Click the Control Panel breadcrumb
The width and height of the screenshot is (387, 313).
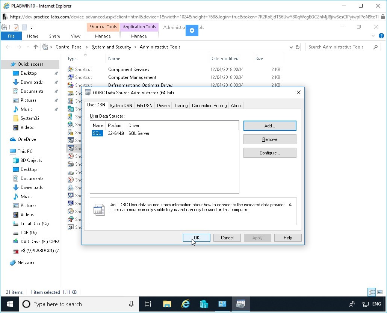tap(69, 47)
